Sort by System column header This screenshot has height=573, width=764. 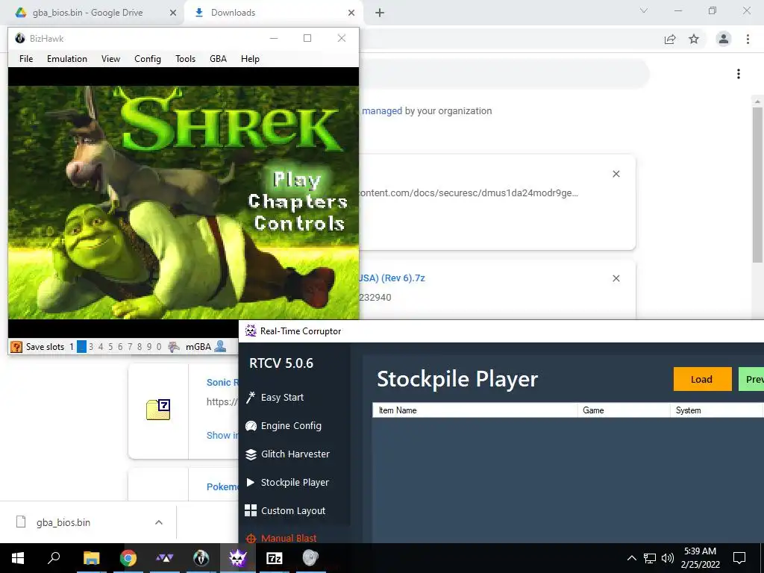point(716,410)
